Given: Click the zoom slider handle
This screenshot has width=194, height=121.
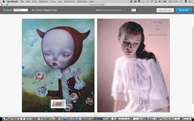Looking at the screenshot, I should pyautogui.click(x=100, y=10).
